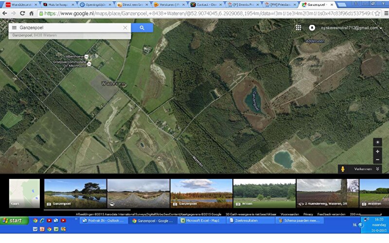
Task: Launch Chrome from the quick launch bar
Action: [35, 220]
